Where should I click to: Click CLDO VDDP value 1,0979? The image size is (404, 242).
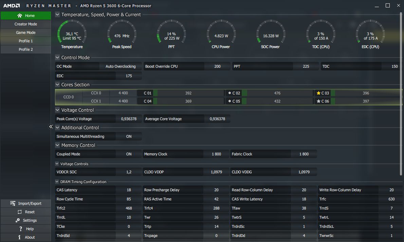[217, 172]
